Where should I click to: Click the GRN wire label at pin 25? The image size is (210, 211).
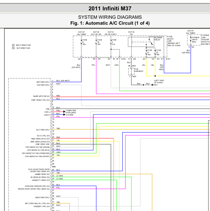[58, 152]
